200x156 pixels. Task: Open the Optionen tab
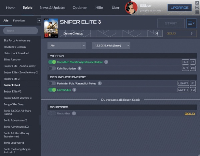(x=80, y=8)
